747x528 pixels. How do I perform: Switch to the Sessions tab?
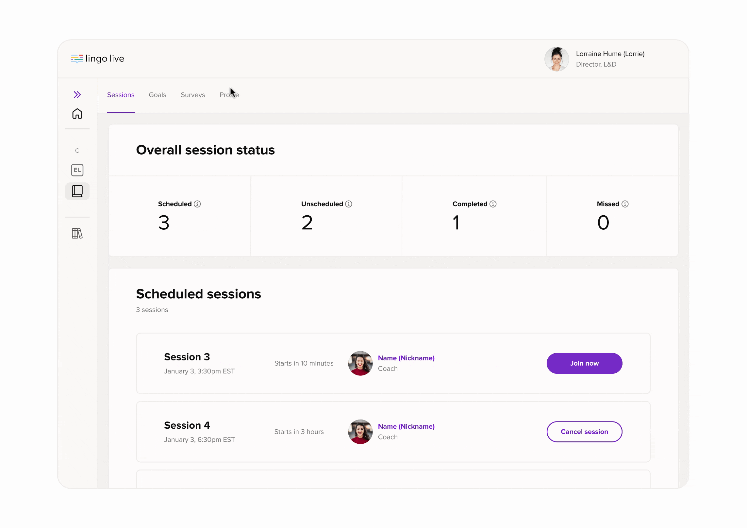[x=121, y=95]
